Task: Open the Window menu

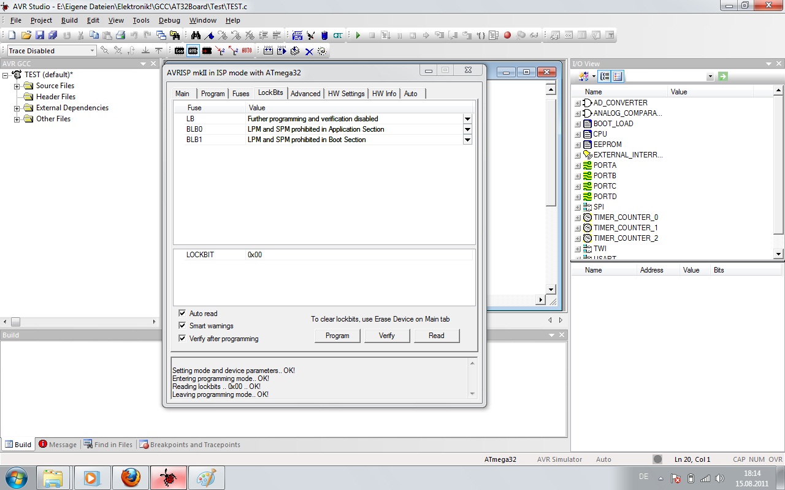Action: tap(202, 20)
